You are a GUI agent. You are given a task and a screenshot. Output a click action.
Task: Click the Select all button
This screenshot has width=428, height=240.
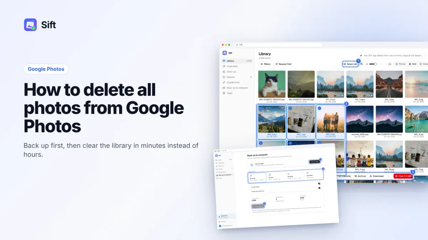(350, 64)
